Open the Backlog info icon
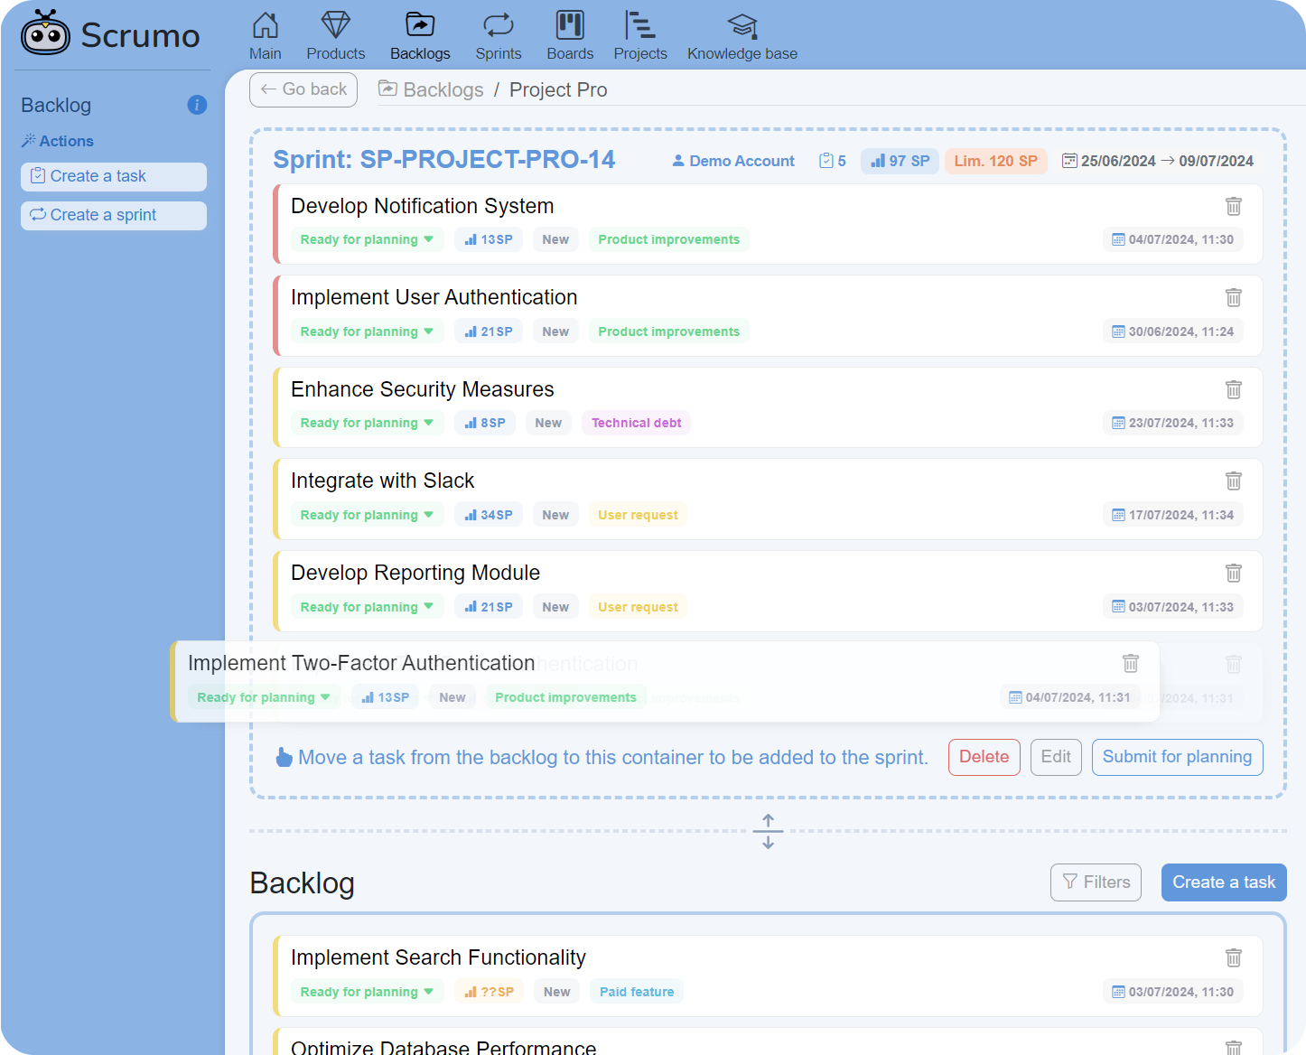This screenshot has width=1306, height=1055. point(197,105)
